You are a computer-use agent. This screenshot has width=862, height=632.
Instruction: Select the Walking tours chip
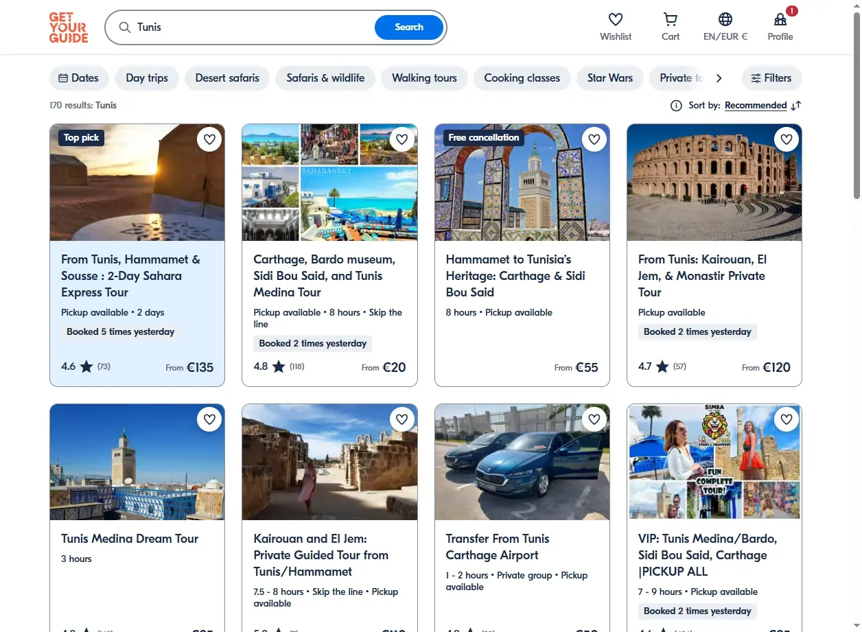424,78
